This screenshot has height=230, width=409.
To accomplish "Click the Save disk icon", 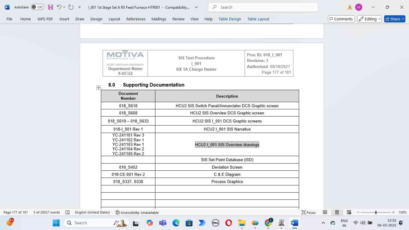I will click(51, 7).
